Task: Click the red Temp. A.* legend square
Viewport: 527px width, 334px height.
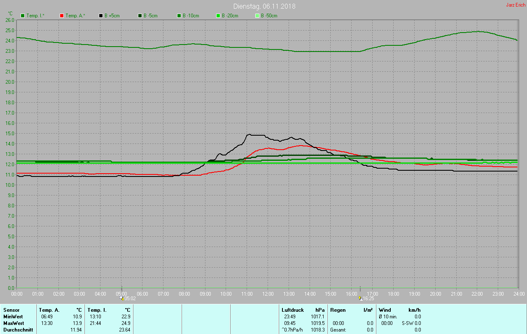Action: (x=62, y=16)
